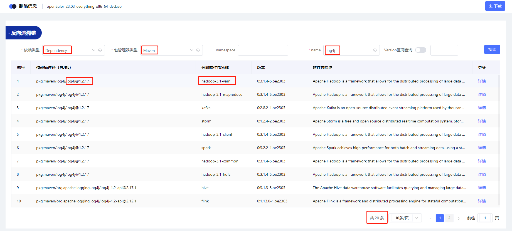Viewport: 512px width, 231px height.
Task: Clear the Maven package manager icon
Action: (198, 50)
